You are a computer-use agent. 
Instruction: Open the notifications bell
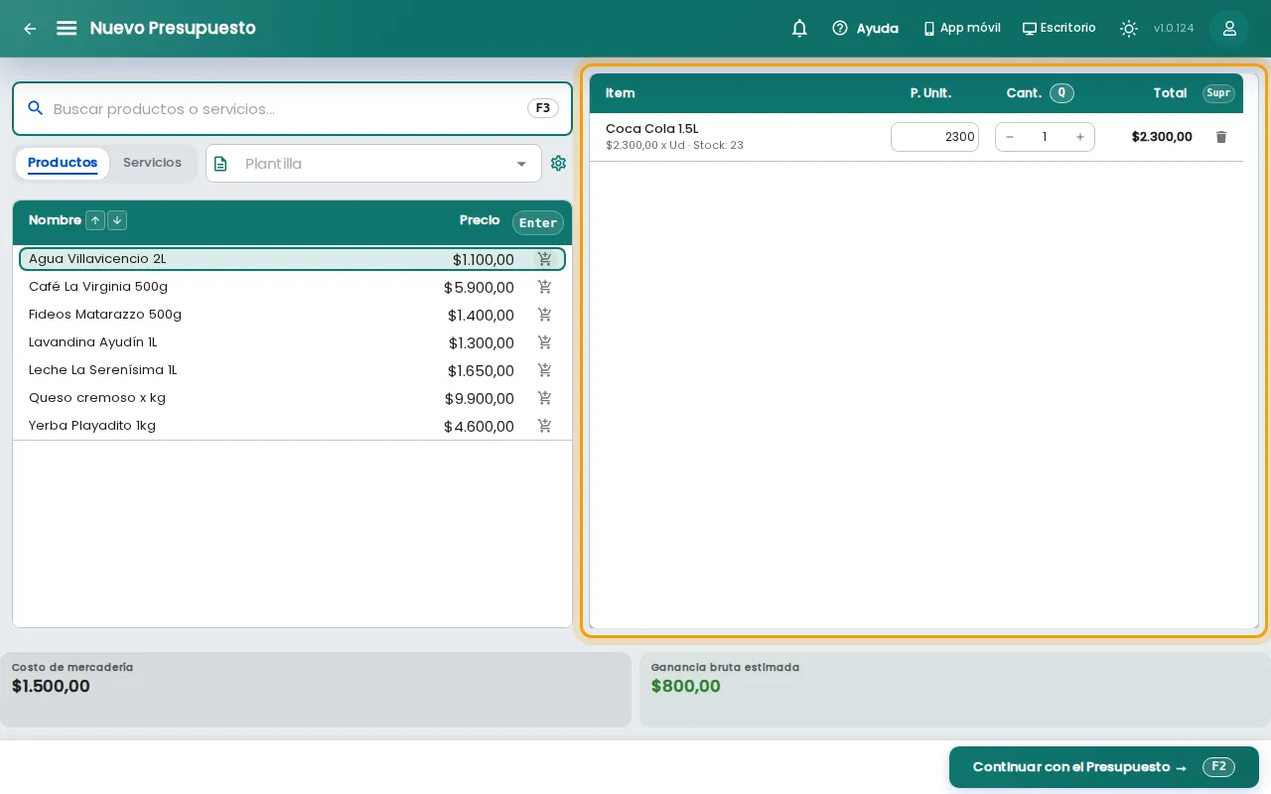(799, 28)
